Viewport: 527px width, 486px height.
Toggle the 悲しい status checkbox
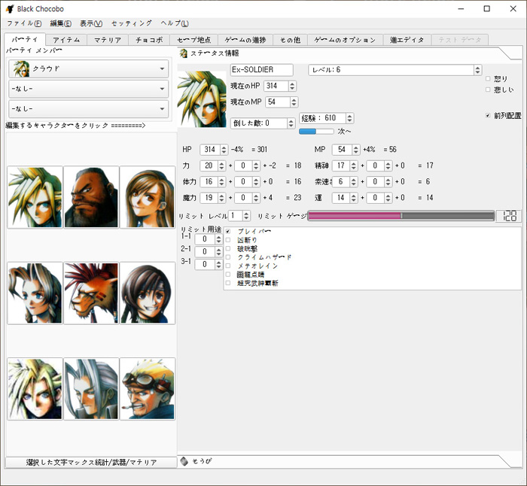488,90
